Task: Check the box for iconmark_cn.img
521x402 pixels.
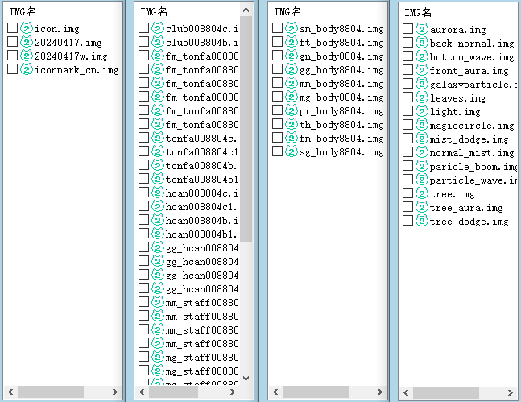Action: click(12, 70)
